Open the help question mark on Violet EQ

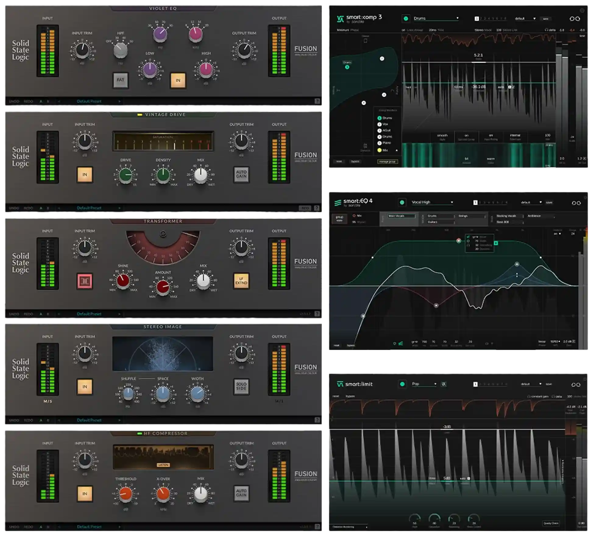[x=317, y=101]
